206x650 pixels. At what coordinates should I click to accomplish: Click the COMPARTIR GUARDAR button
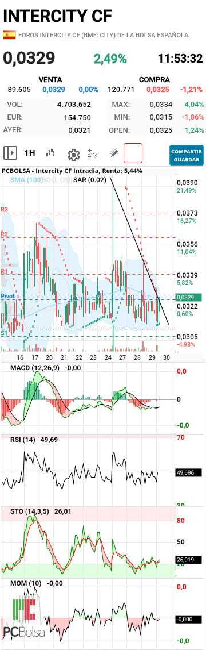pos(187,155)
